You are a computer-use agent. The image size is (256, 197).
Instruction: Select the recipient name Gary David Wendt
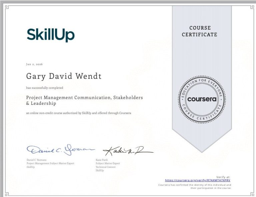coord(64,76)
